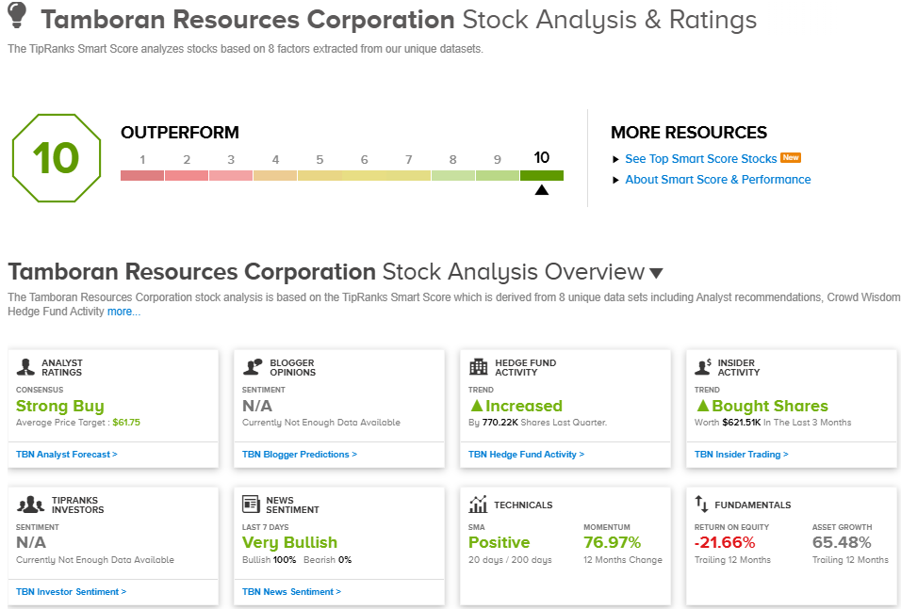The height and width of the screenshot is (609, 901).
Task: Open TBN Analyst Forecast link
Action: [67, 454]
